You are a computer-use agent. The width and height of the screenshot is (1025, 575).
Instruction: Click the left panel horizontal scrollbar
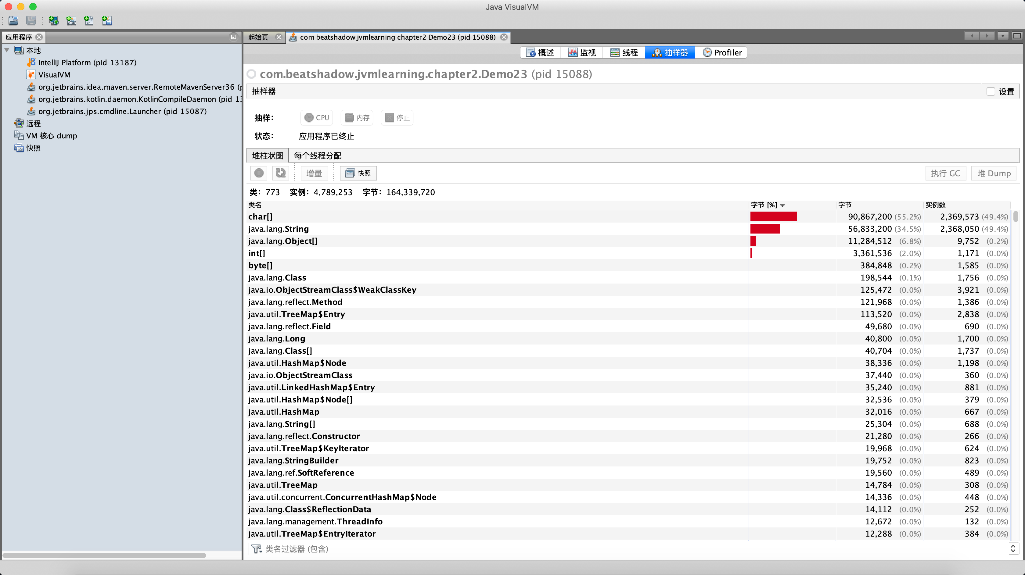tap(104, 555)
